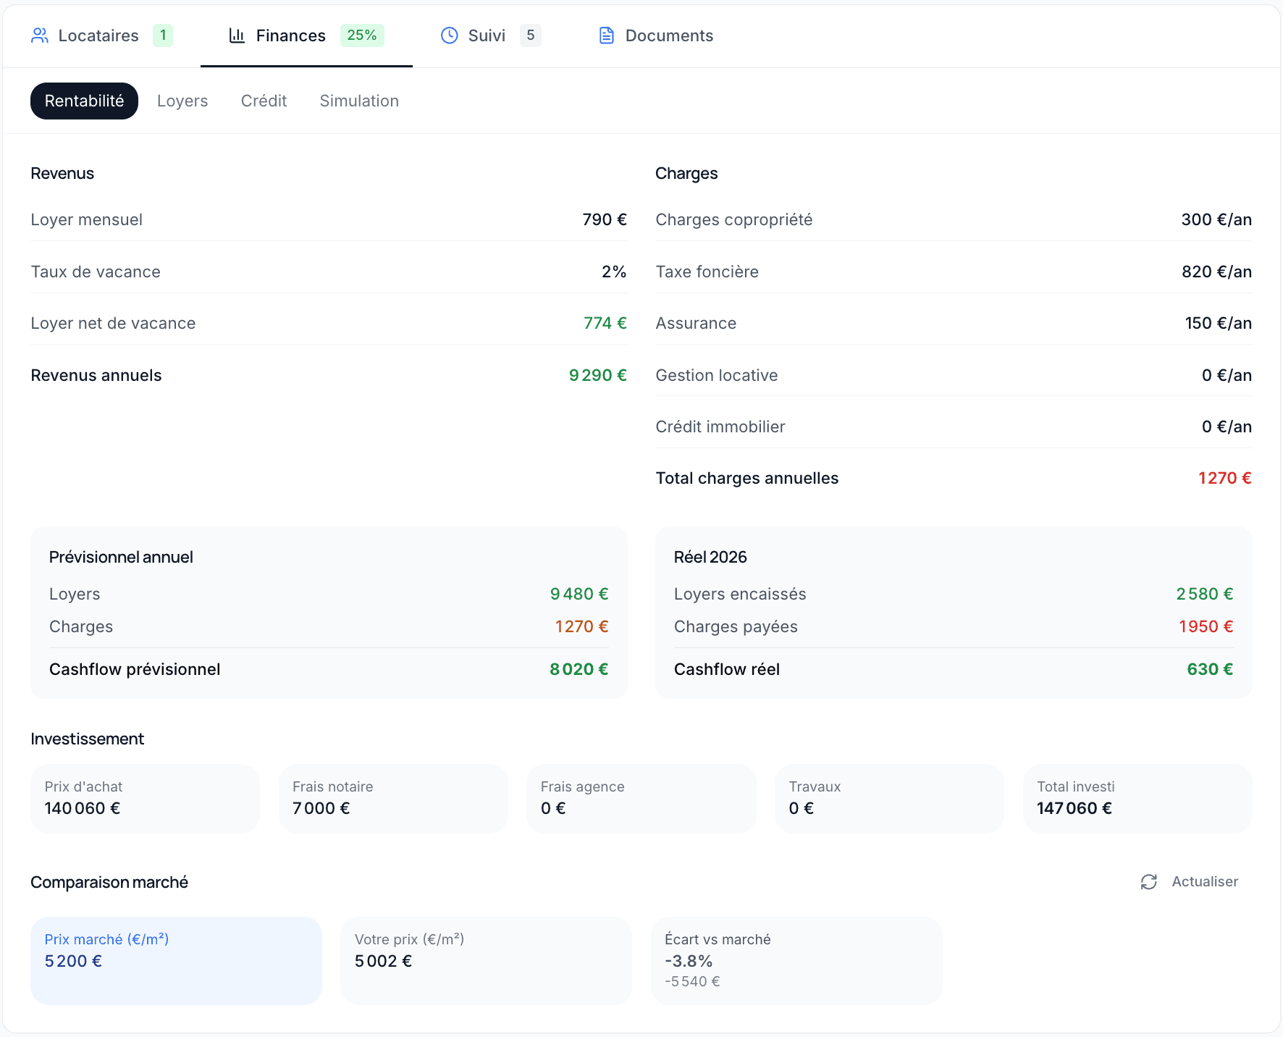Click the '1' badge beside Locataires
This screenshot has height=1037, width=1283.
163,35
